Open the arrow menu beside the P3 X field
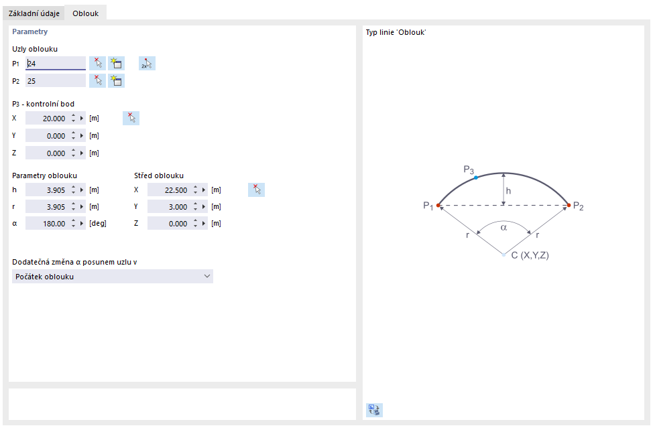The image size is (653, 428). tap(82, 119)
